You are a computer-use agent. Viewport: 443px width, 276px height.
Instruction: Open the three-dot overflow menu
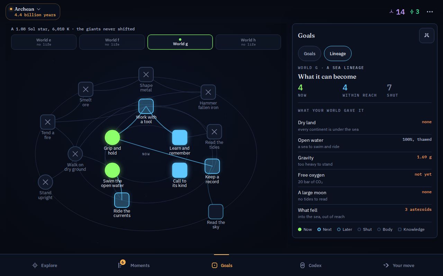tap(430, 12)
